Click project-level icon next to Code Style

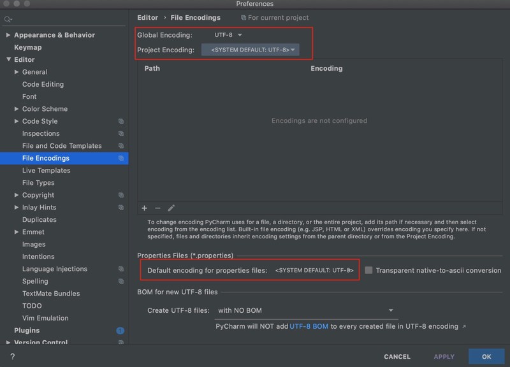tap(121, 121)
